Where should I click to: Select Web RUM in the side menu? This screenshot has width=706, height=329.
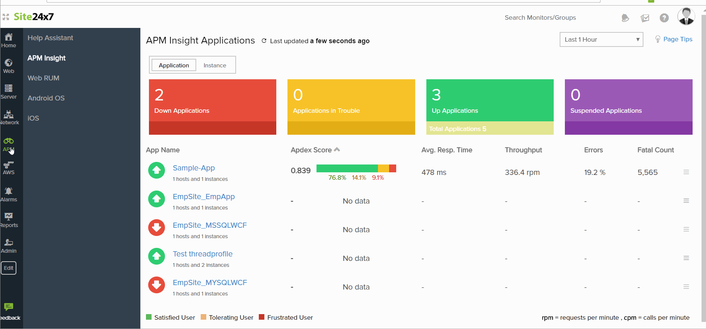44,78
